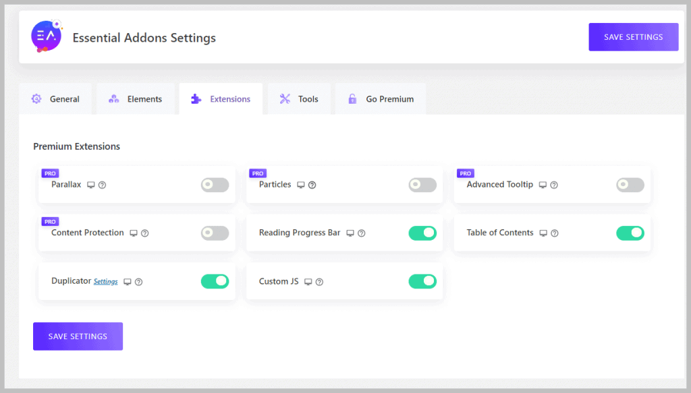Screen dimensions: 691x393
Task: Switch to the Elements tab
Action: tap(135, 99)
